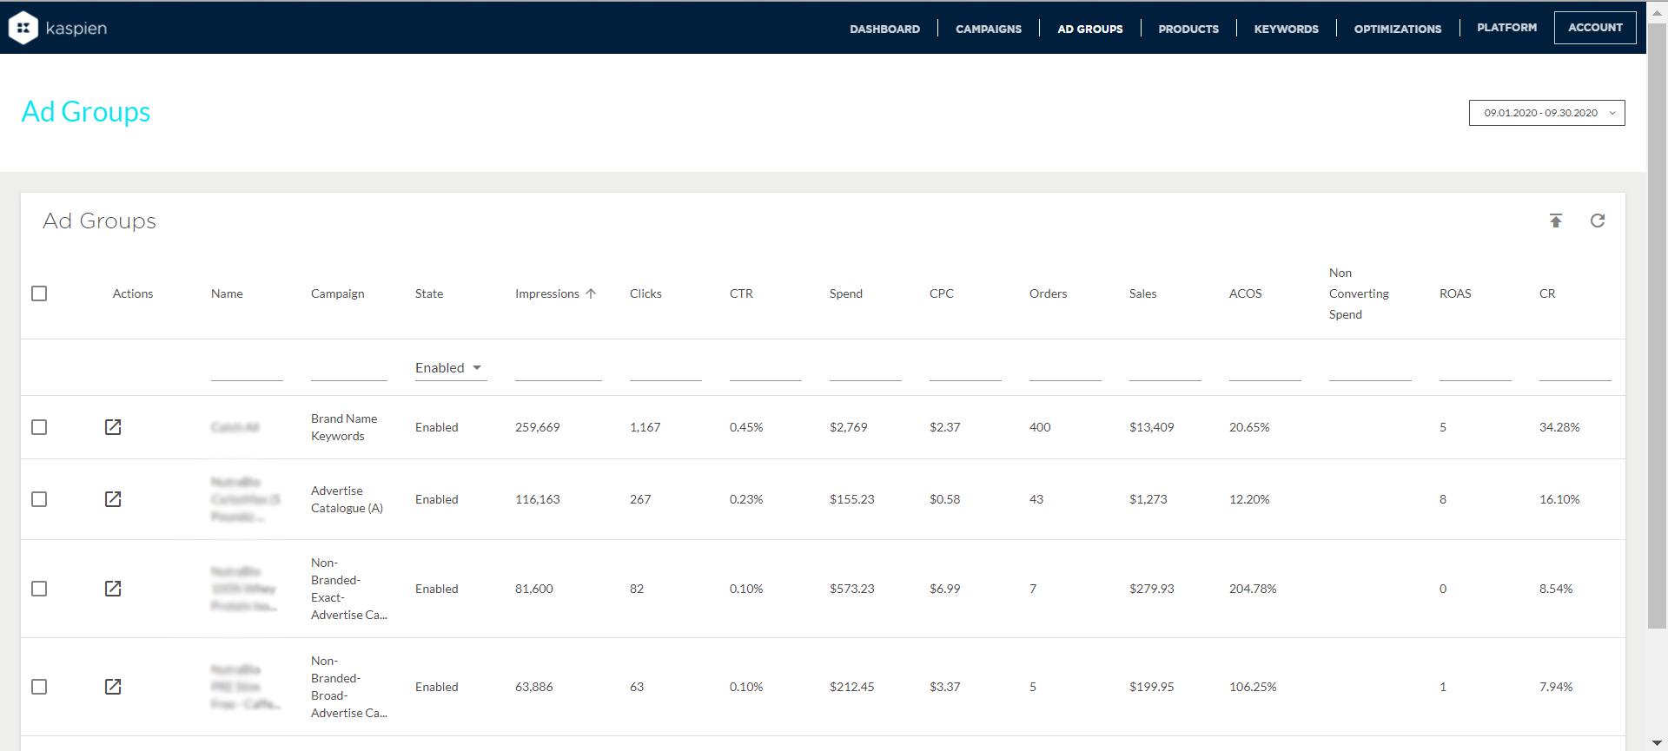Check the row with 259,669 impressions
The image size is (1668, 751).
[x=39, y=427]
